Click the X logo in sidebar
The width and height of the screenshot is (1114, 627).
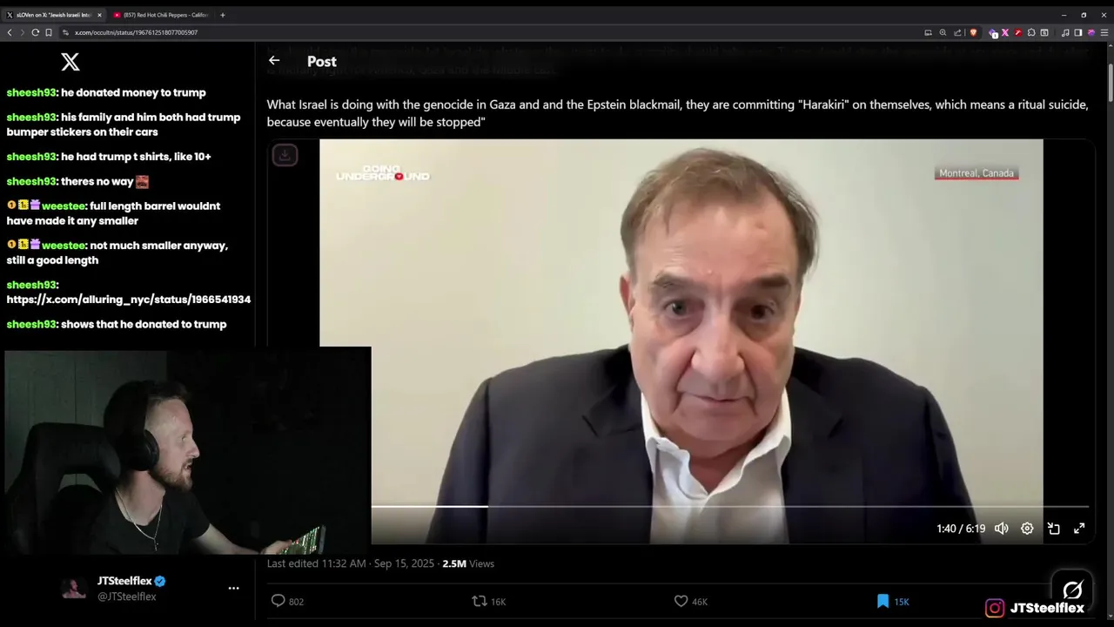(70, 62)
